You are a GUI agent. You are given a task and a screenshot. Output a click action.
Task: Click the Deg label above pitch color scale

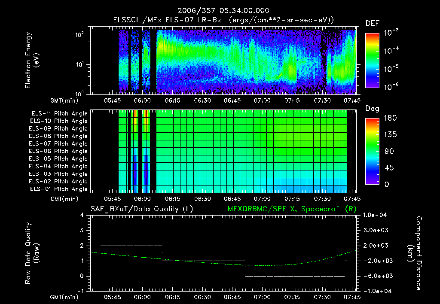[x=373, y=109]
